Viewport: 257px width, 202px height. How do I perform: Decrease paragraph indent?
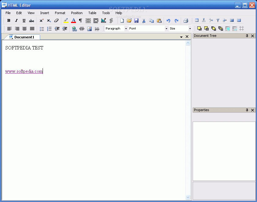(x=65, y=29)
